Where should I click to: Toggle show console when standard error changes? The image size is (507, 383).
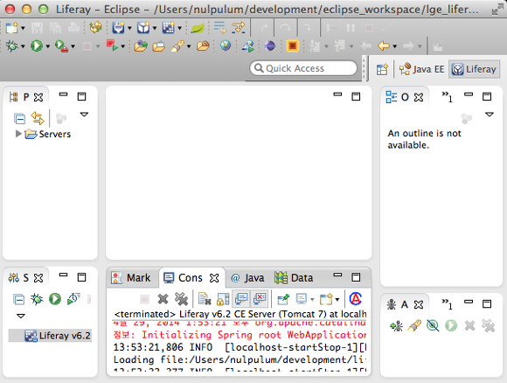tap(260, 298)
